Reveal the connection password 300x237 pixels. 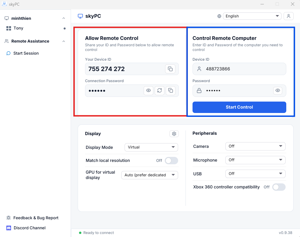point(148,91)
